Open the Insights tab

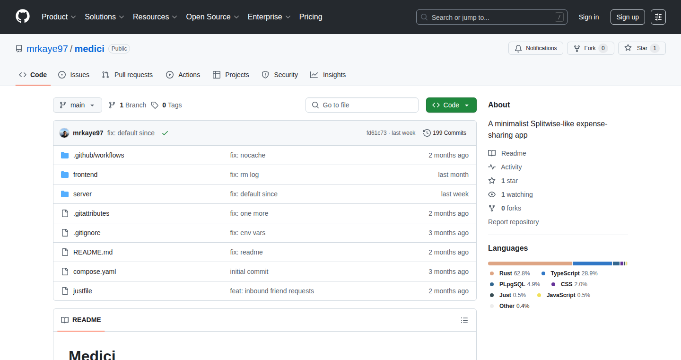[x=328, y=75]
